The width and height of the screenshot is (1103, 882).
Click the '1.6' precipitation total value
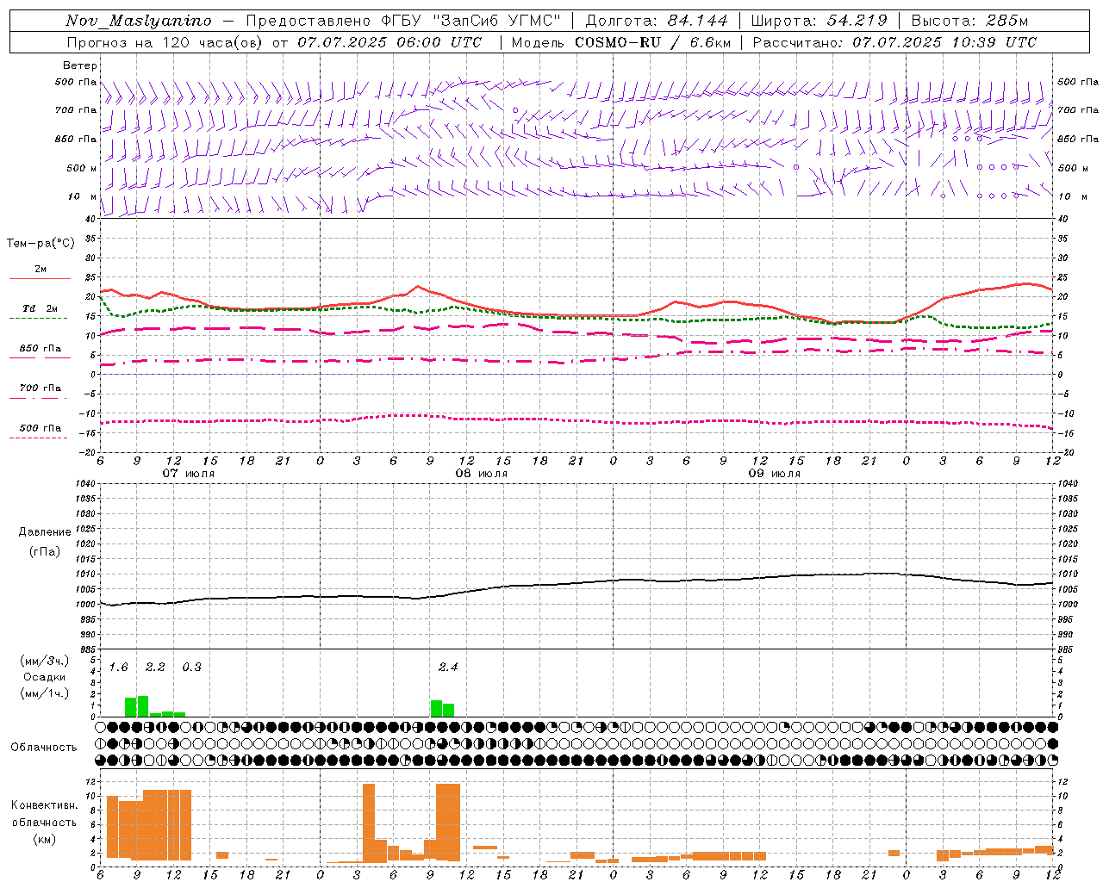click(118, 668)
